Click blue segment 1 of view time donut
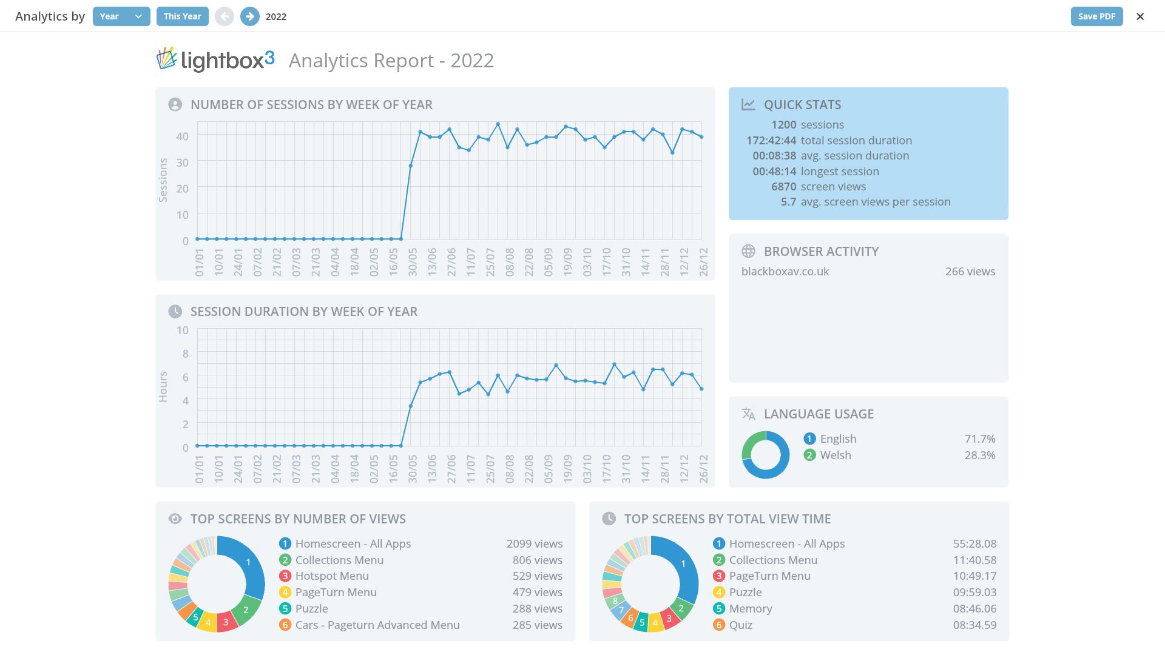Viewport: 1165px width, 655px height. click(684, 564)
